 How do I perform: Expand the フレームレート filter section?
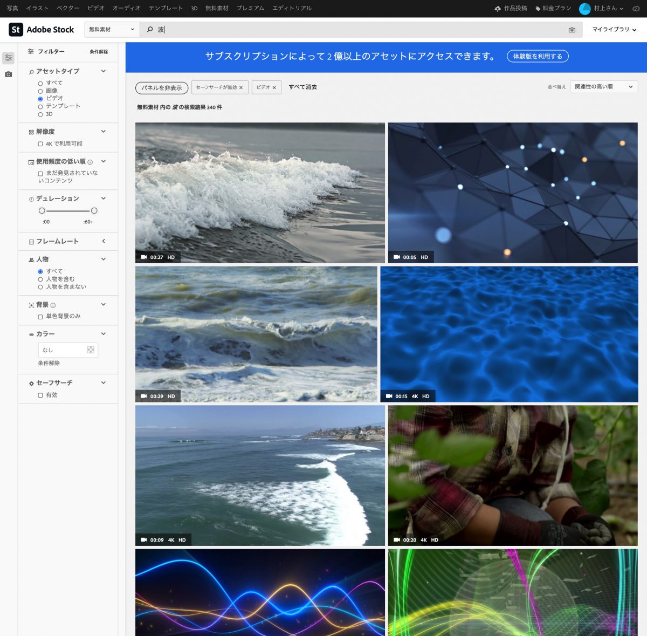coord(104,241)
